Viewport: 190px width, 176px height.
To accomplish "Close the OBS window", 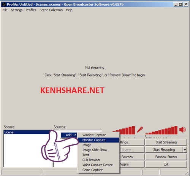I will pyautogui.click(x=186, y=5).
